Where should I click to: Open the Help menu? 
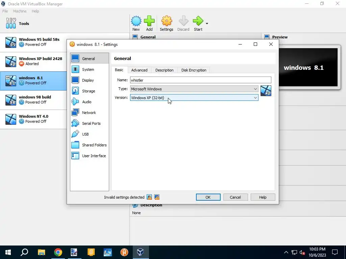click(x=35, y=11)
